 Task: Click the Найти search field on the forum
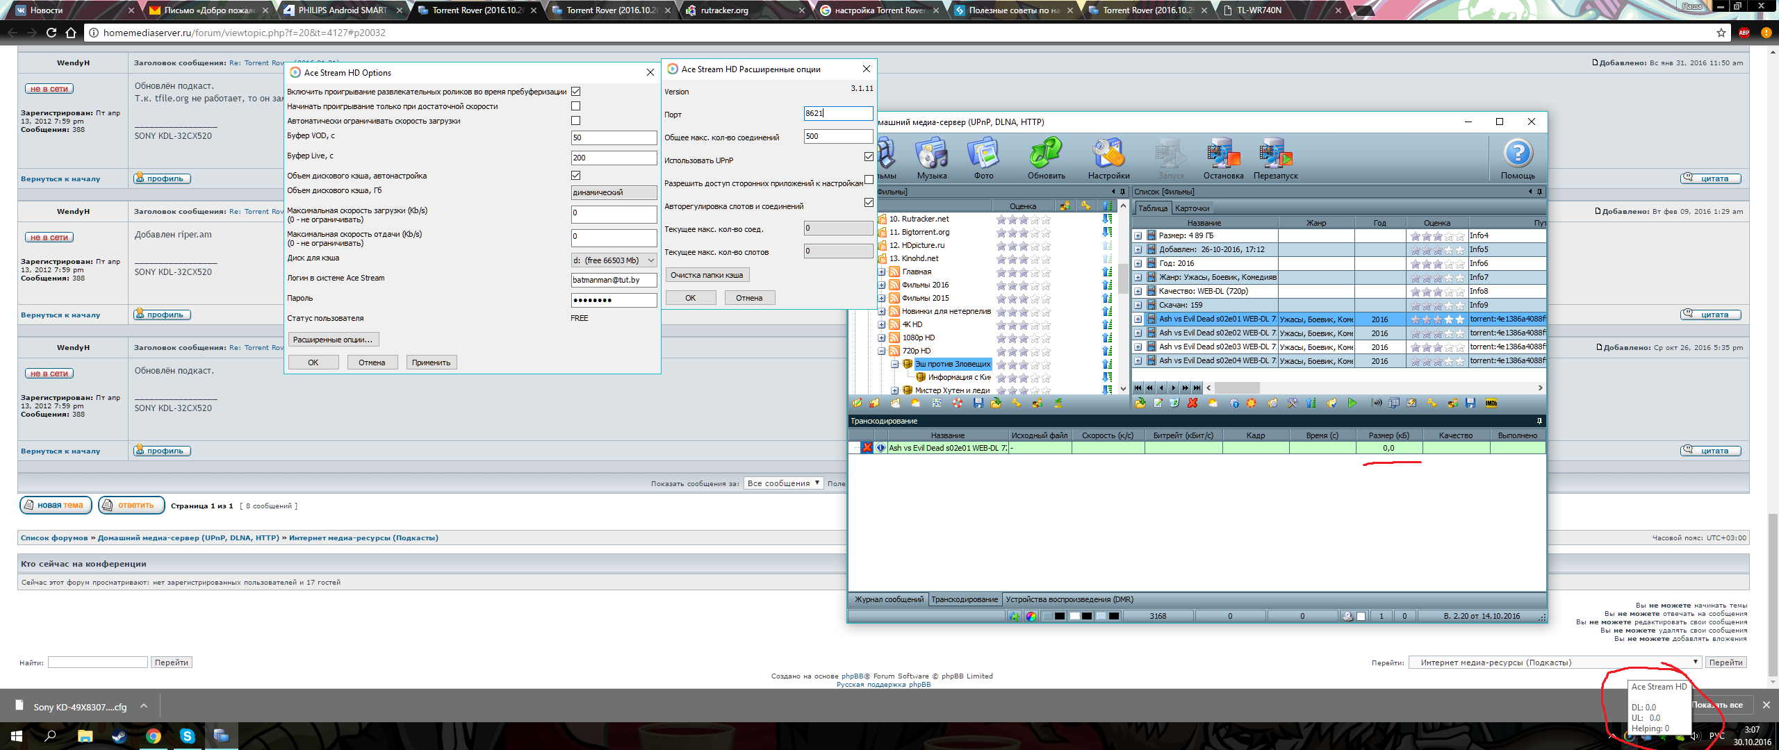(x=97, y=662)
